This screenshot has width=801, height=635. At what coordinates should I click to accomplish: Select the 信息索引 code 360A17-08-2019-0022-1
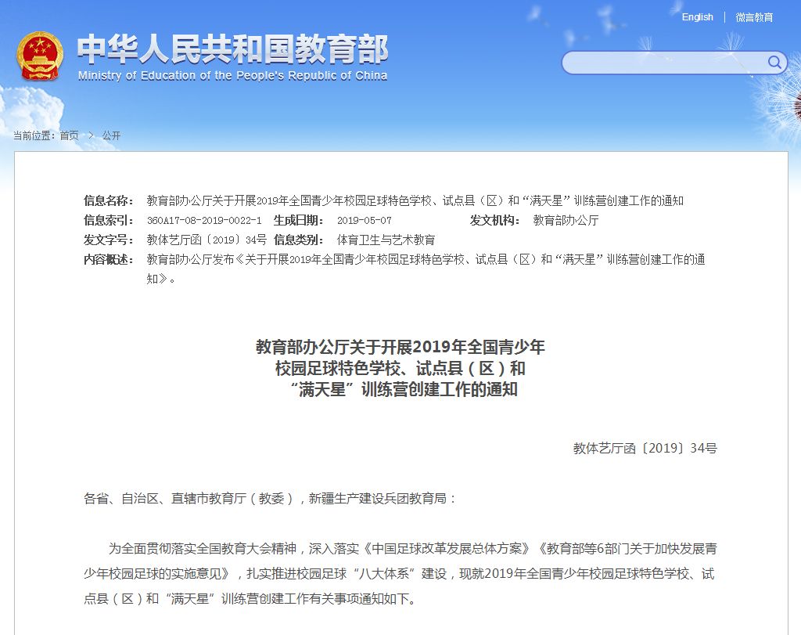[203, 220]
